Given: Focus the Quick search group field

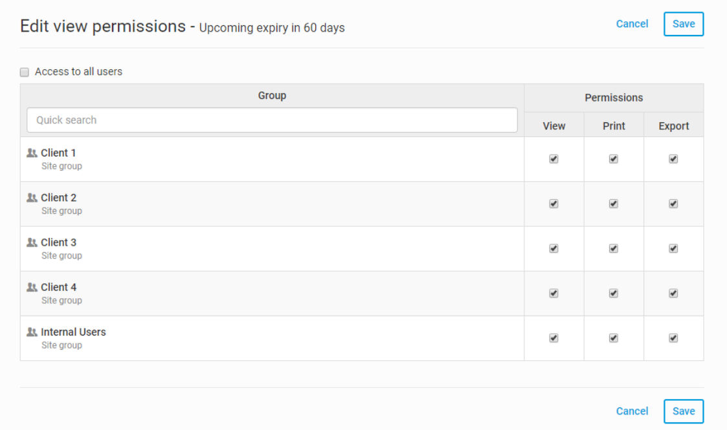Looking at the screenshot, I should pyautogui.click(x=272, y=120).
